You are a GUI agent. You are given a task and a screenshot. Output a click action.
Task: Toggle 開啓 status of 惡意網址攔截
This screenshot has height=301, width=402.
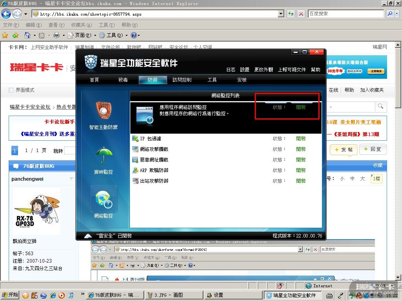tap(301, 160)
